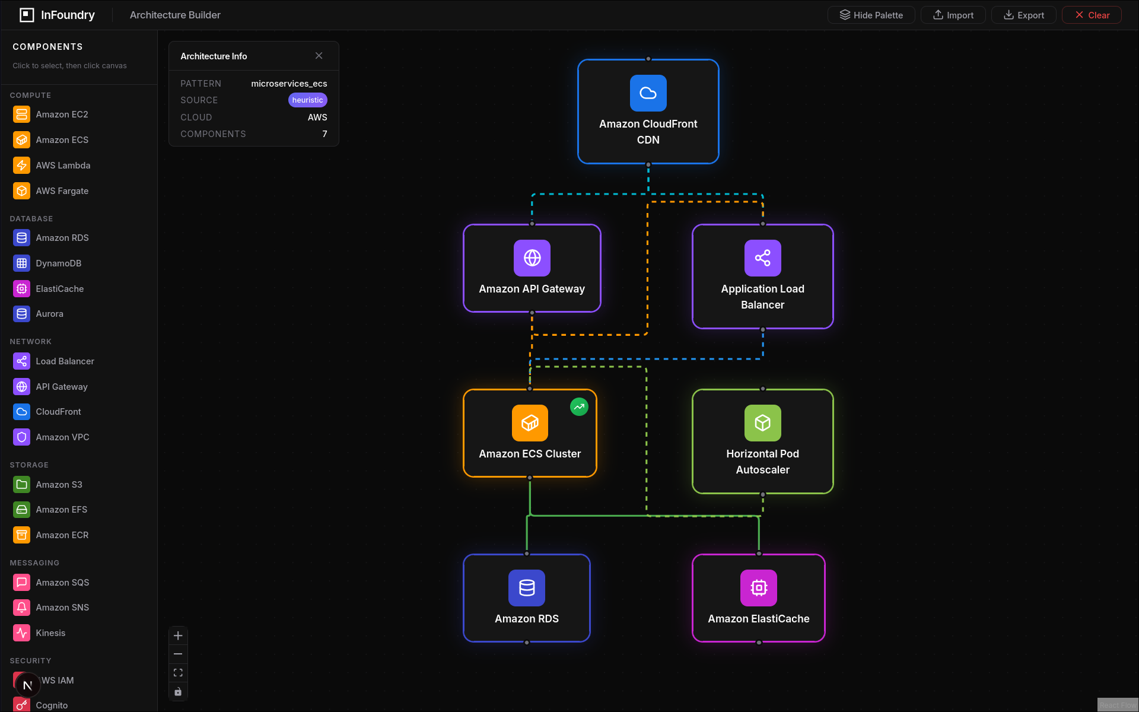Click the microservices_ecs pattern value
This screenshot has width=1139, height=712.
[x=289, y=84]
